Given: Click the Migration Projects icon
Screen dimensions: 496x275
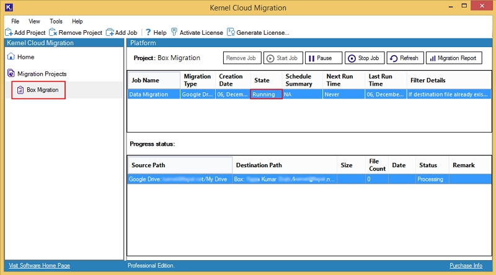Looking at the screenshot, I should point(11,73).
